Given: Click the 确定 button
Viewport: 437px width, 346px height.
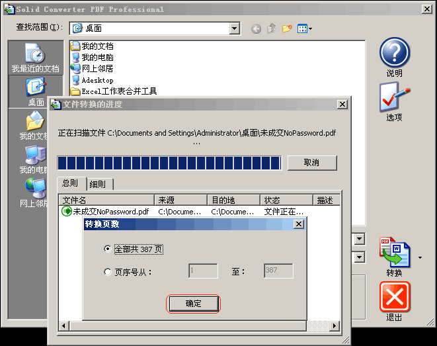Looking at the screenshot, I should click(194, 304).
